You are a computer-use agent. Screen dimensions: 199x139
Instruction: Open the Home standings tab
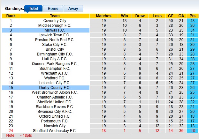(x=53, y=9)
